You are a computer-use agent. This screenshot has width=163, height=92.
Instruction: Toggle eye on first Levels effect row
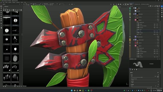tap(137, 29)
